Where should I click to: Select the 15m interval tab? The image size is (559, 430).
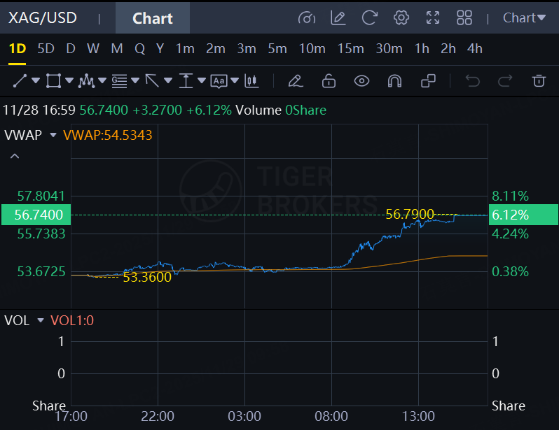pos(350,49)
